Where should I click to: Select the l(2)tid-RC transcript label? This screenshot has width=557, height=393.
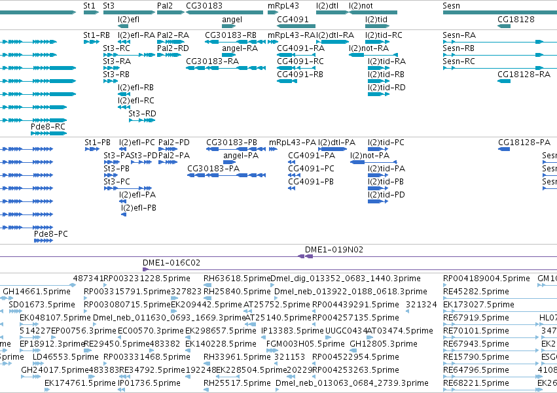(384, 35)
